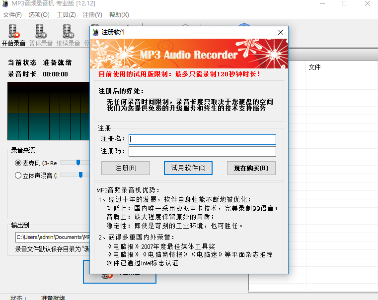The image size is (378, 300).
Task: Click the 当前状态 准备就绪 status text
Action: click(x=40, y=62)
